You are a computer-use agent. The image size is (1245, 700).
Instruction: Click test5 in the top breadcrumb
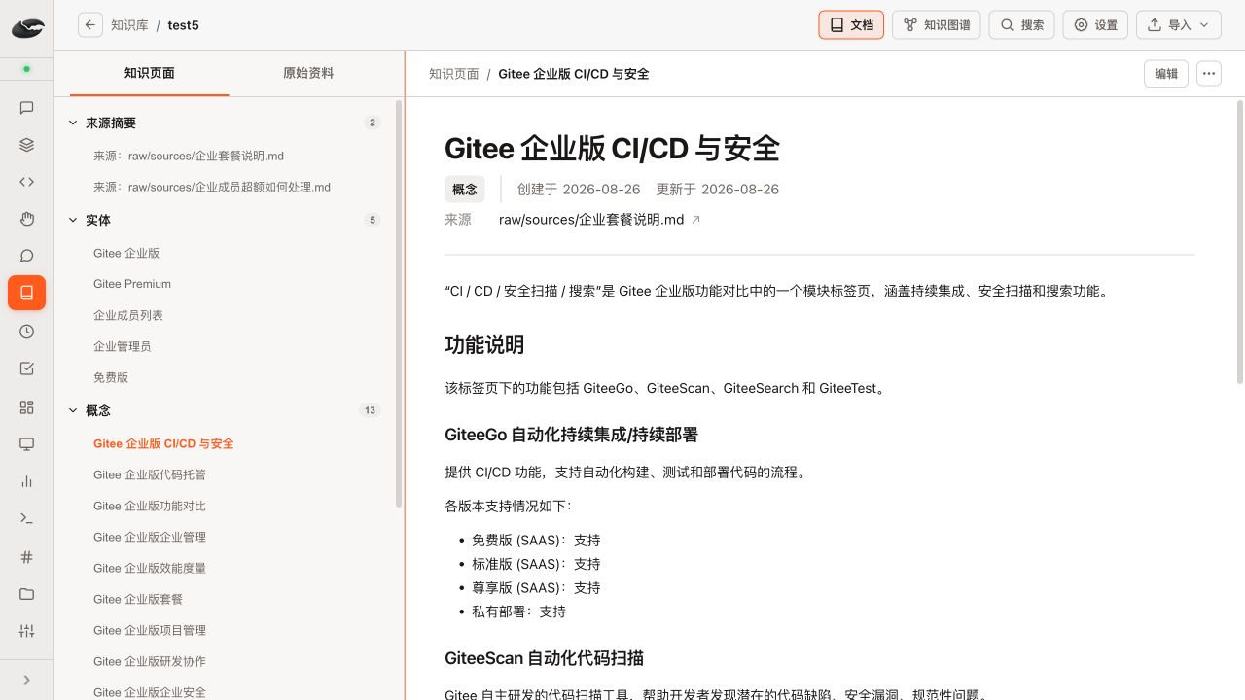(x=183, y=25)
